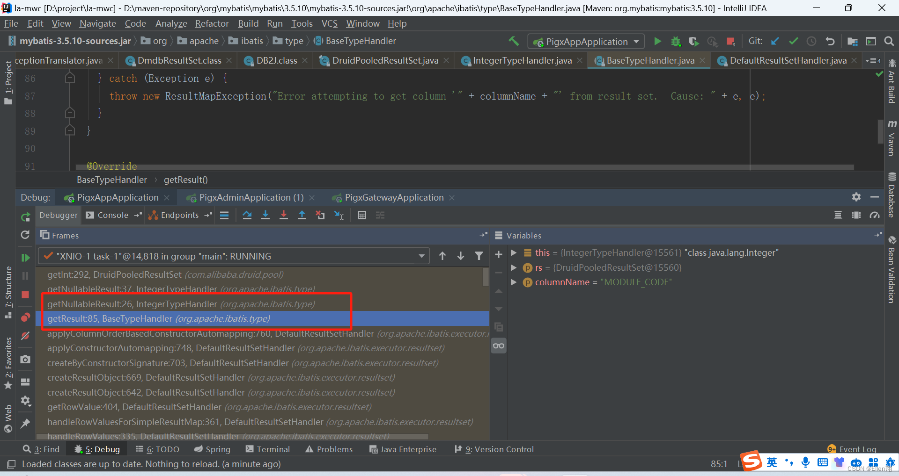899x476 pixels.
Task: Toggle Mute Breakpoints icon
Action: (25, 336)
